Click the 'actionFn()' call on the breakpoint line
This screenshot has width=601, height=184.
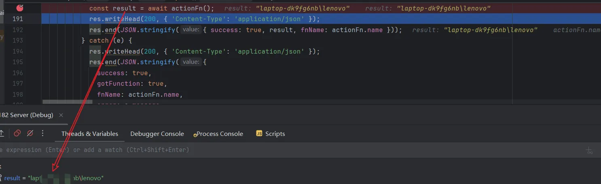pos(193,8)
